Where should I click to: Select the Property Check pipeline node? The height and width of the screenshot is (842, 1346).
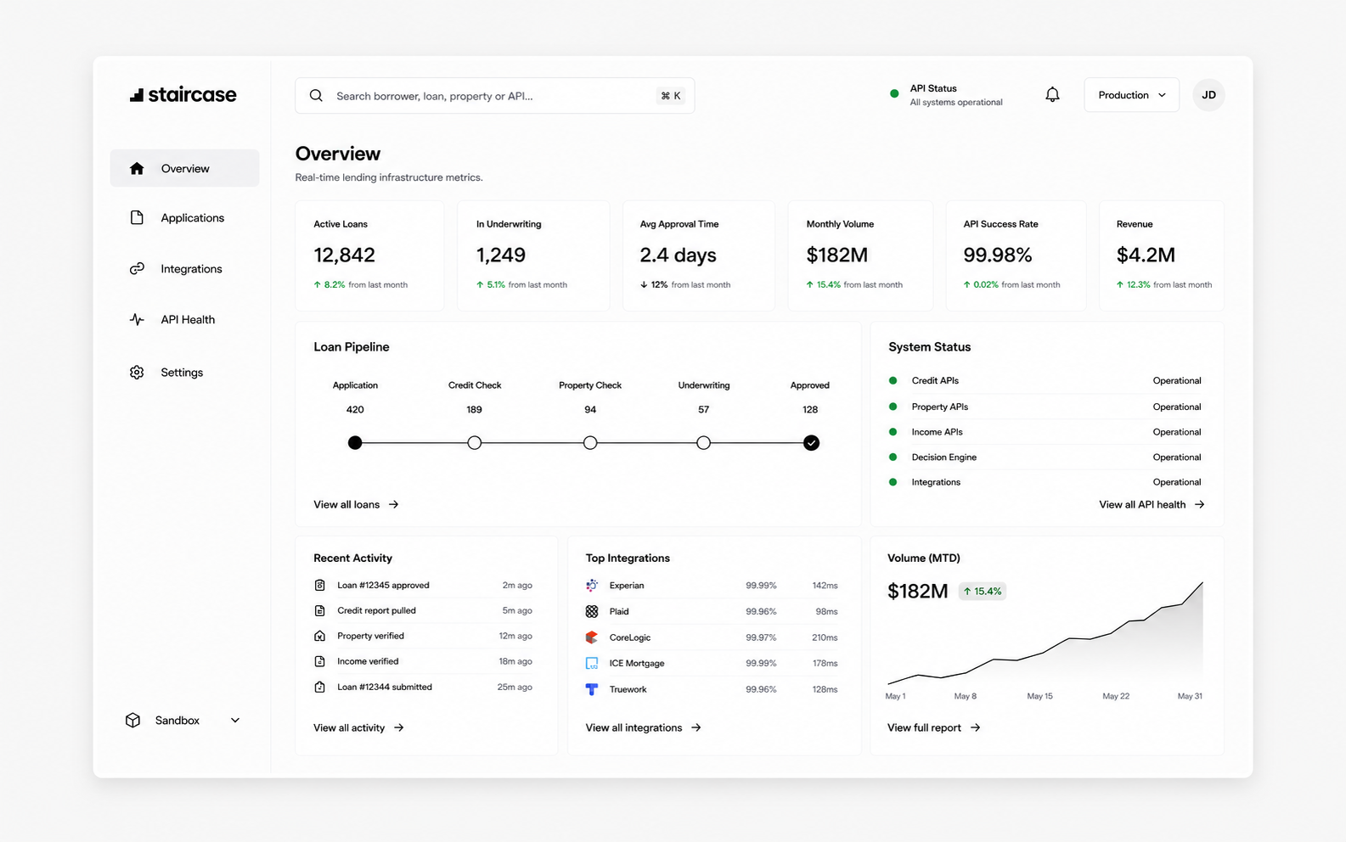590,442
